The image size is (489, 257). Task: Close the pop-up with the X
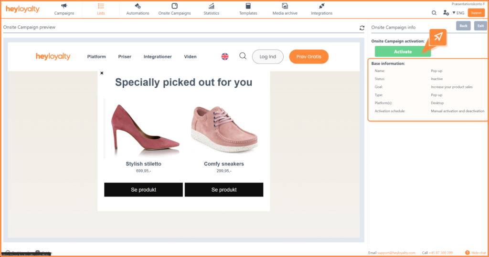102,73
